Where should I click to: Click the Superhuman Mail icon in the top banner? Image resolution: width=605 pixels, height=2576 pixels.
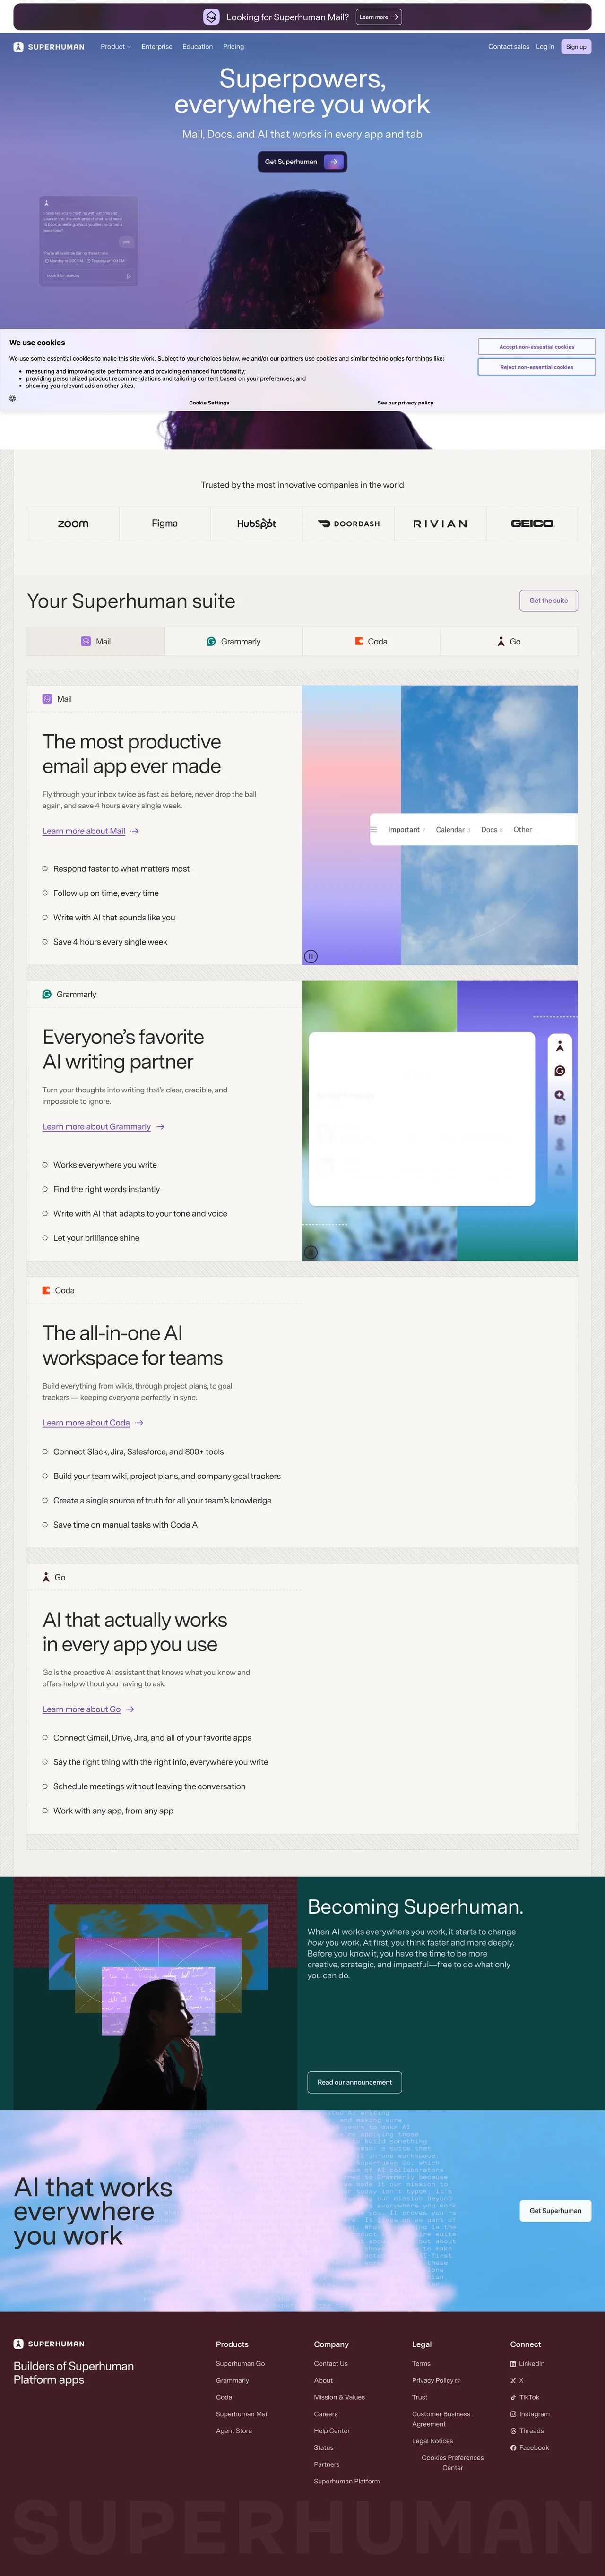point(211,17)
